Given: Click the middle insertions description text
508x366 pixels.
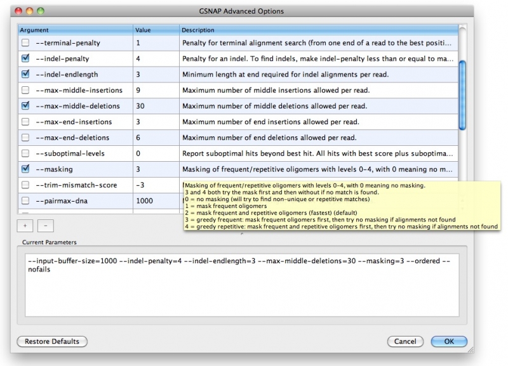Looking at the screenshot, I should click(x=276, y=90).
